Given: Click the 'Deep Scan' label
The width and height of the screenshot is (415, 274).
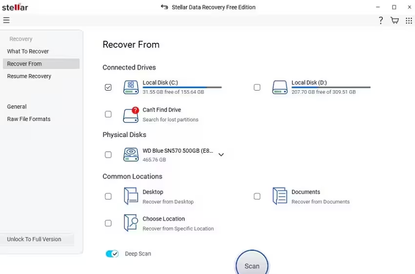Looking at the screenshot, I should (x=138, y=254).
